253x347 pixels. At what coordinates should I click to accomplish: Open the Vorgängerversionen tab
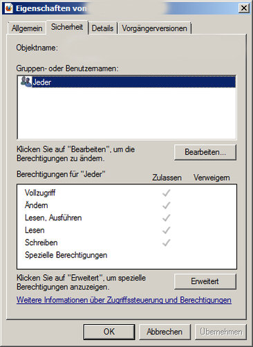click(x=154, y=28)
